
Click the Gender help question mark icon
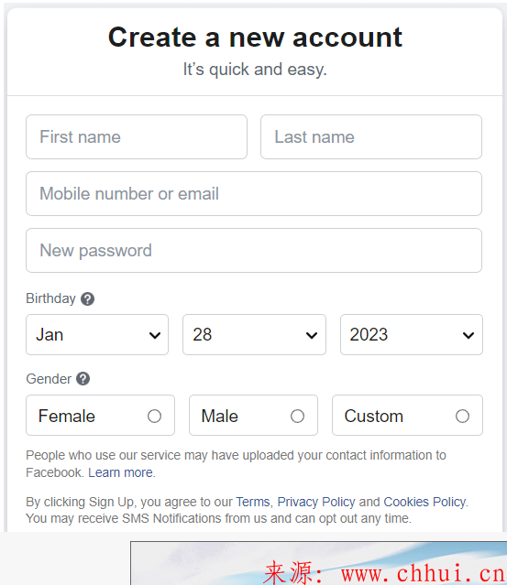pyautogui.click(x=83, y=379)
